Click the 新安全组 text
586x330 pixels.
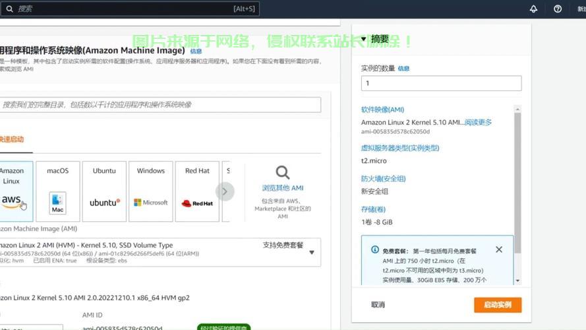(x=374, y=191)
